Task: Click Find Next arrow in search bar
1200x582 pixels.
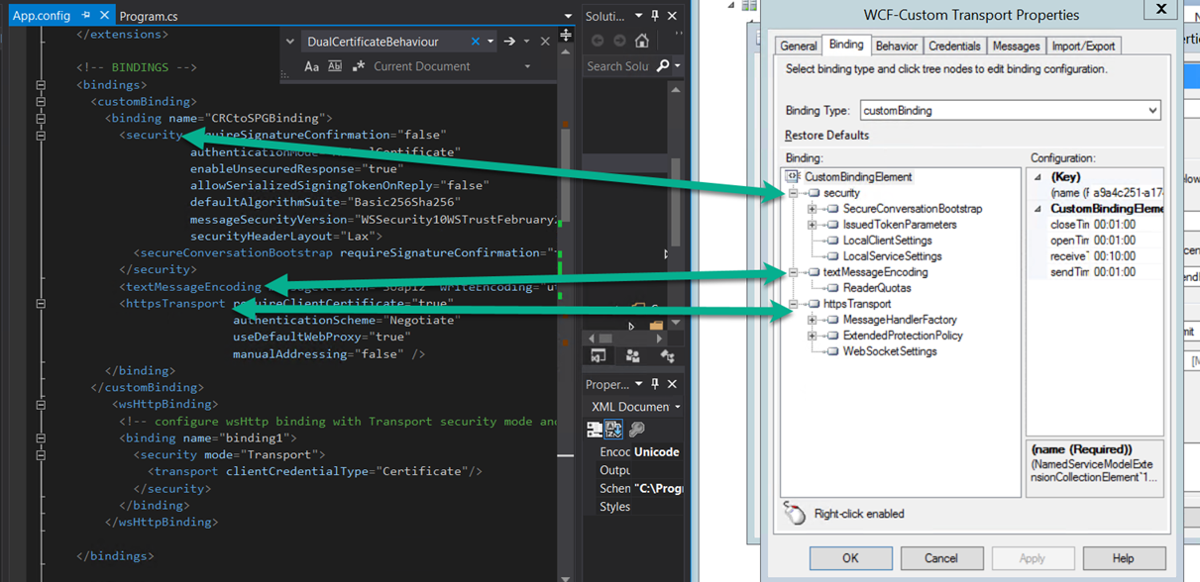Action: (x=509, y=42)
